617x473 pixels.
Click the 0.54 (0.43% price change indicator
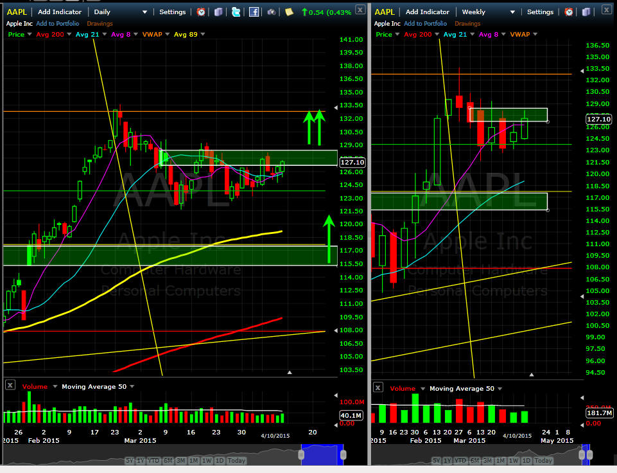pos(326,12)
